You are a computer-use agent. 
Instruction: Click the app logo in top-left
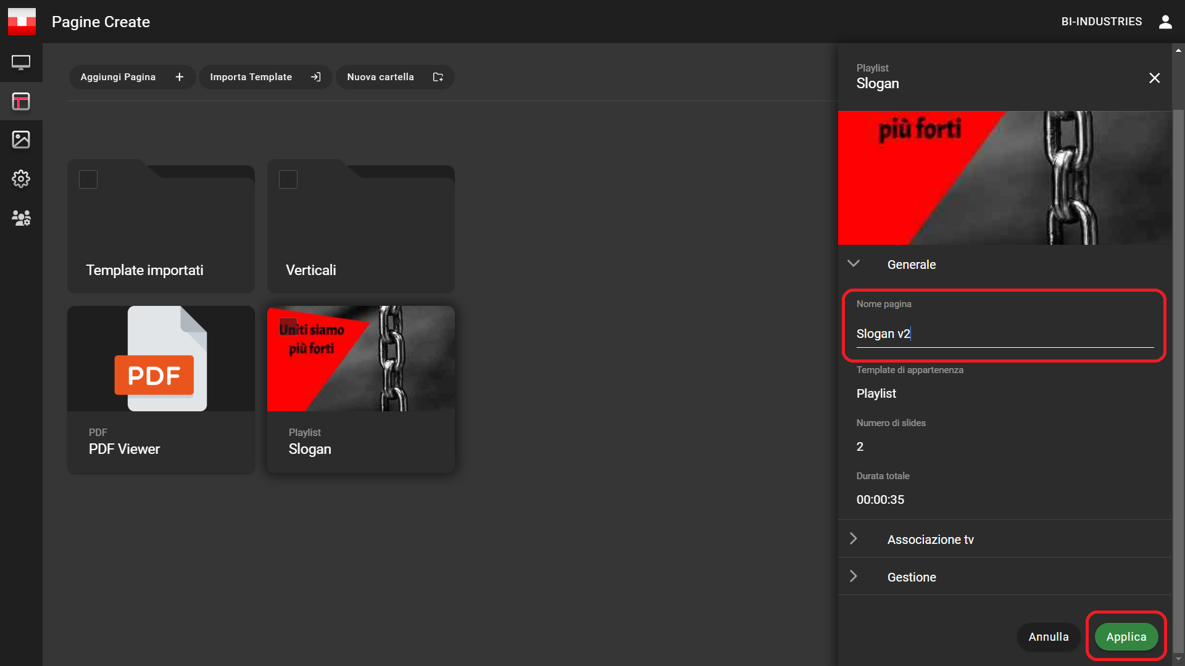coord(22,22)
